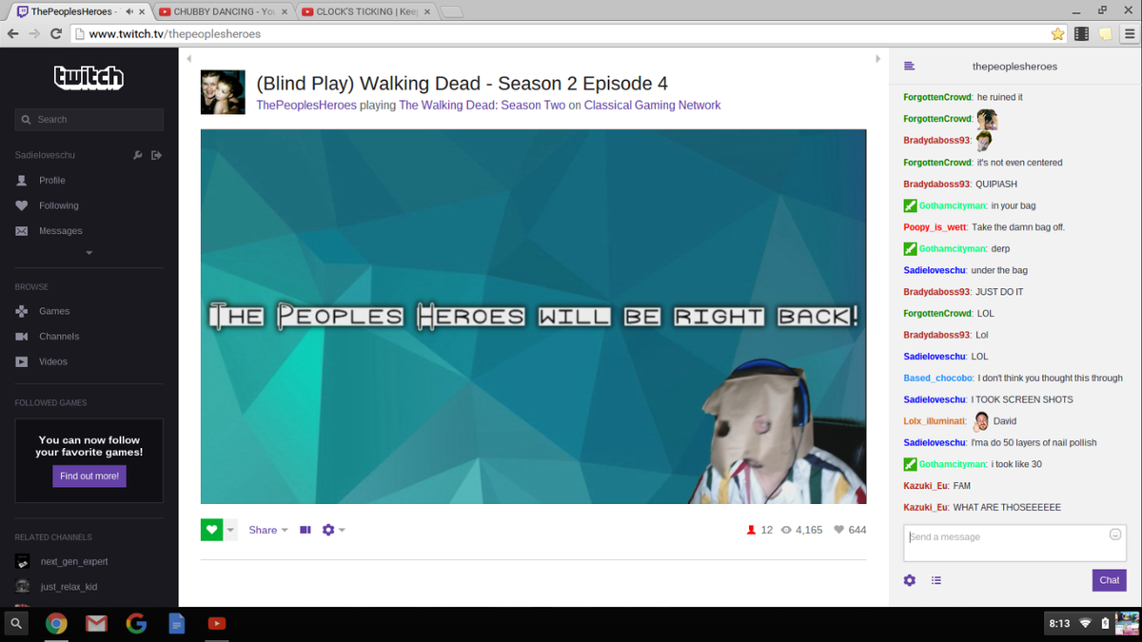Click the Find out more! button

[x=89, y=476]
